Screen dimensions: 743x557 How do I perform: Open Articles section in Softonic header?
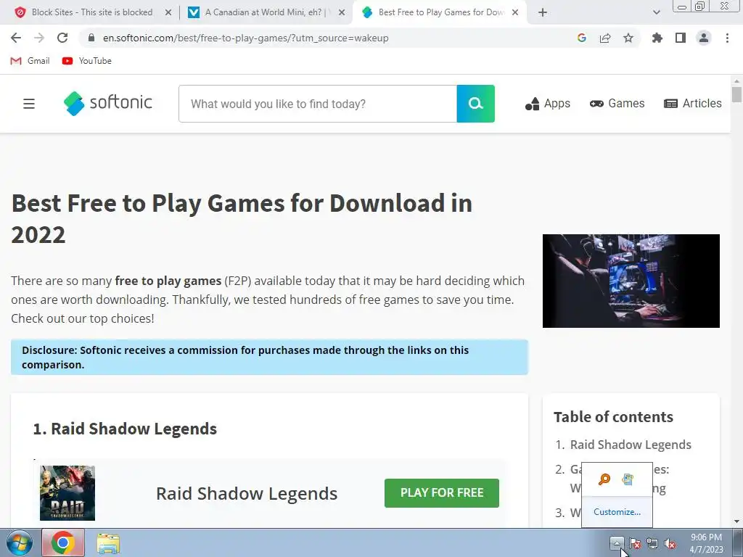(x=693, y=103)
